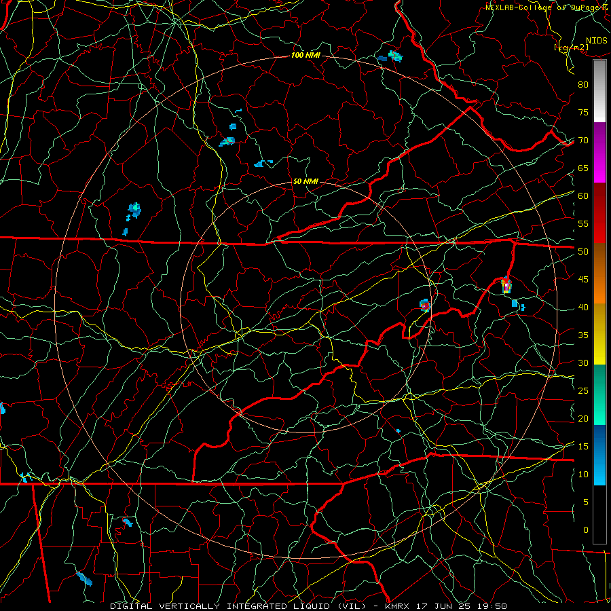Click the 70 value on the scale
Viewport: 611px width, 611px height.
[583, 141]
